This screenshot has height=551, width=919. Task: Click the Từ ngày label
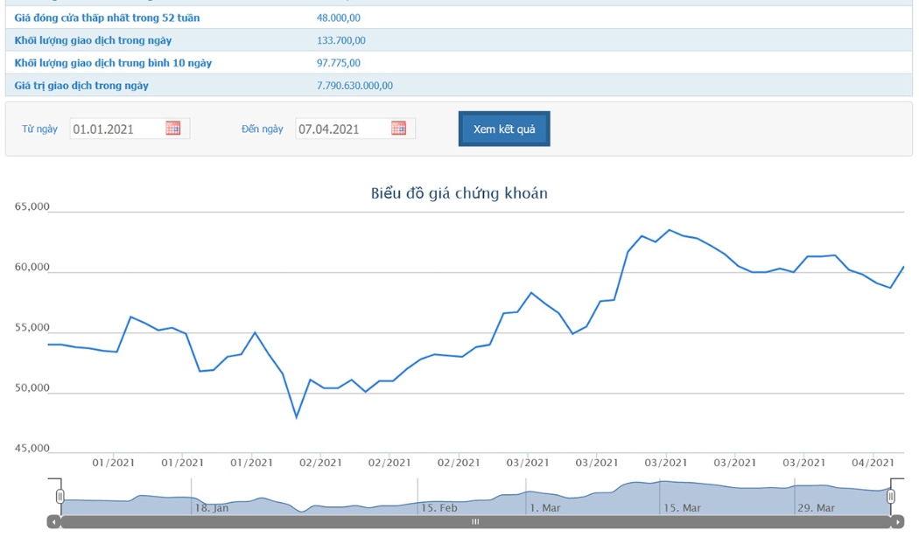[40, 129]
